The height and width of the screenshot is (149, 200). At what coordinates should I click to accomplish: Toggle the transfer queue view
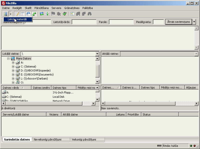34,14
